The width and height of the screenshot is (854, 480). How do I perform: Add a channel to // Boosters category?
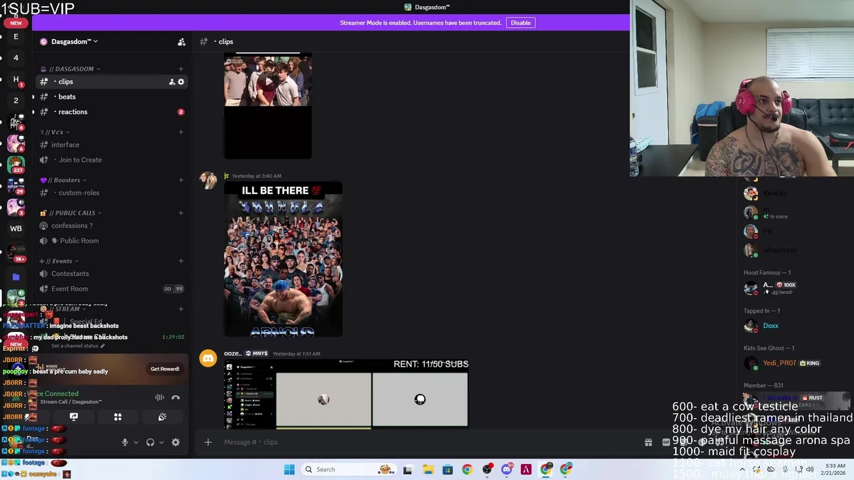point(181,180)
